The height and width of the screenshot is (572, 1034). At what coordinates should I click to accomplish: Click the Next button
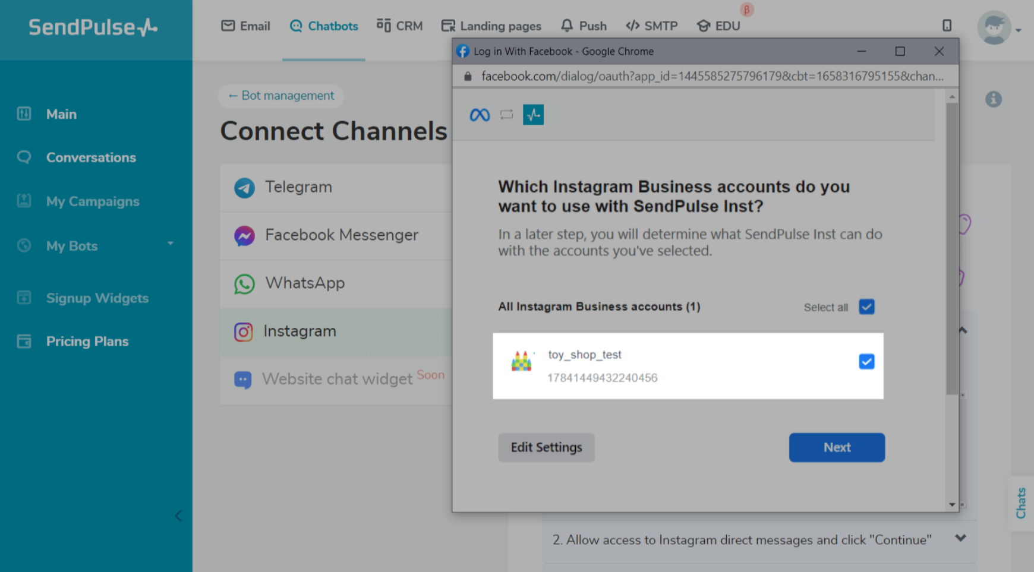point(837,447)
